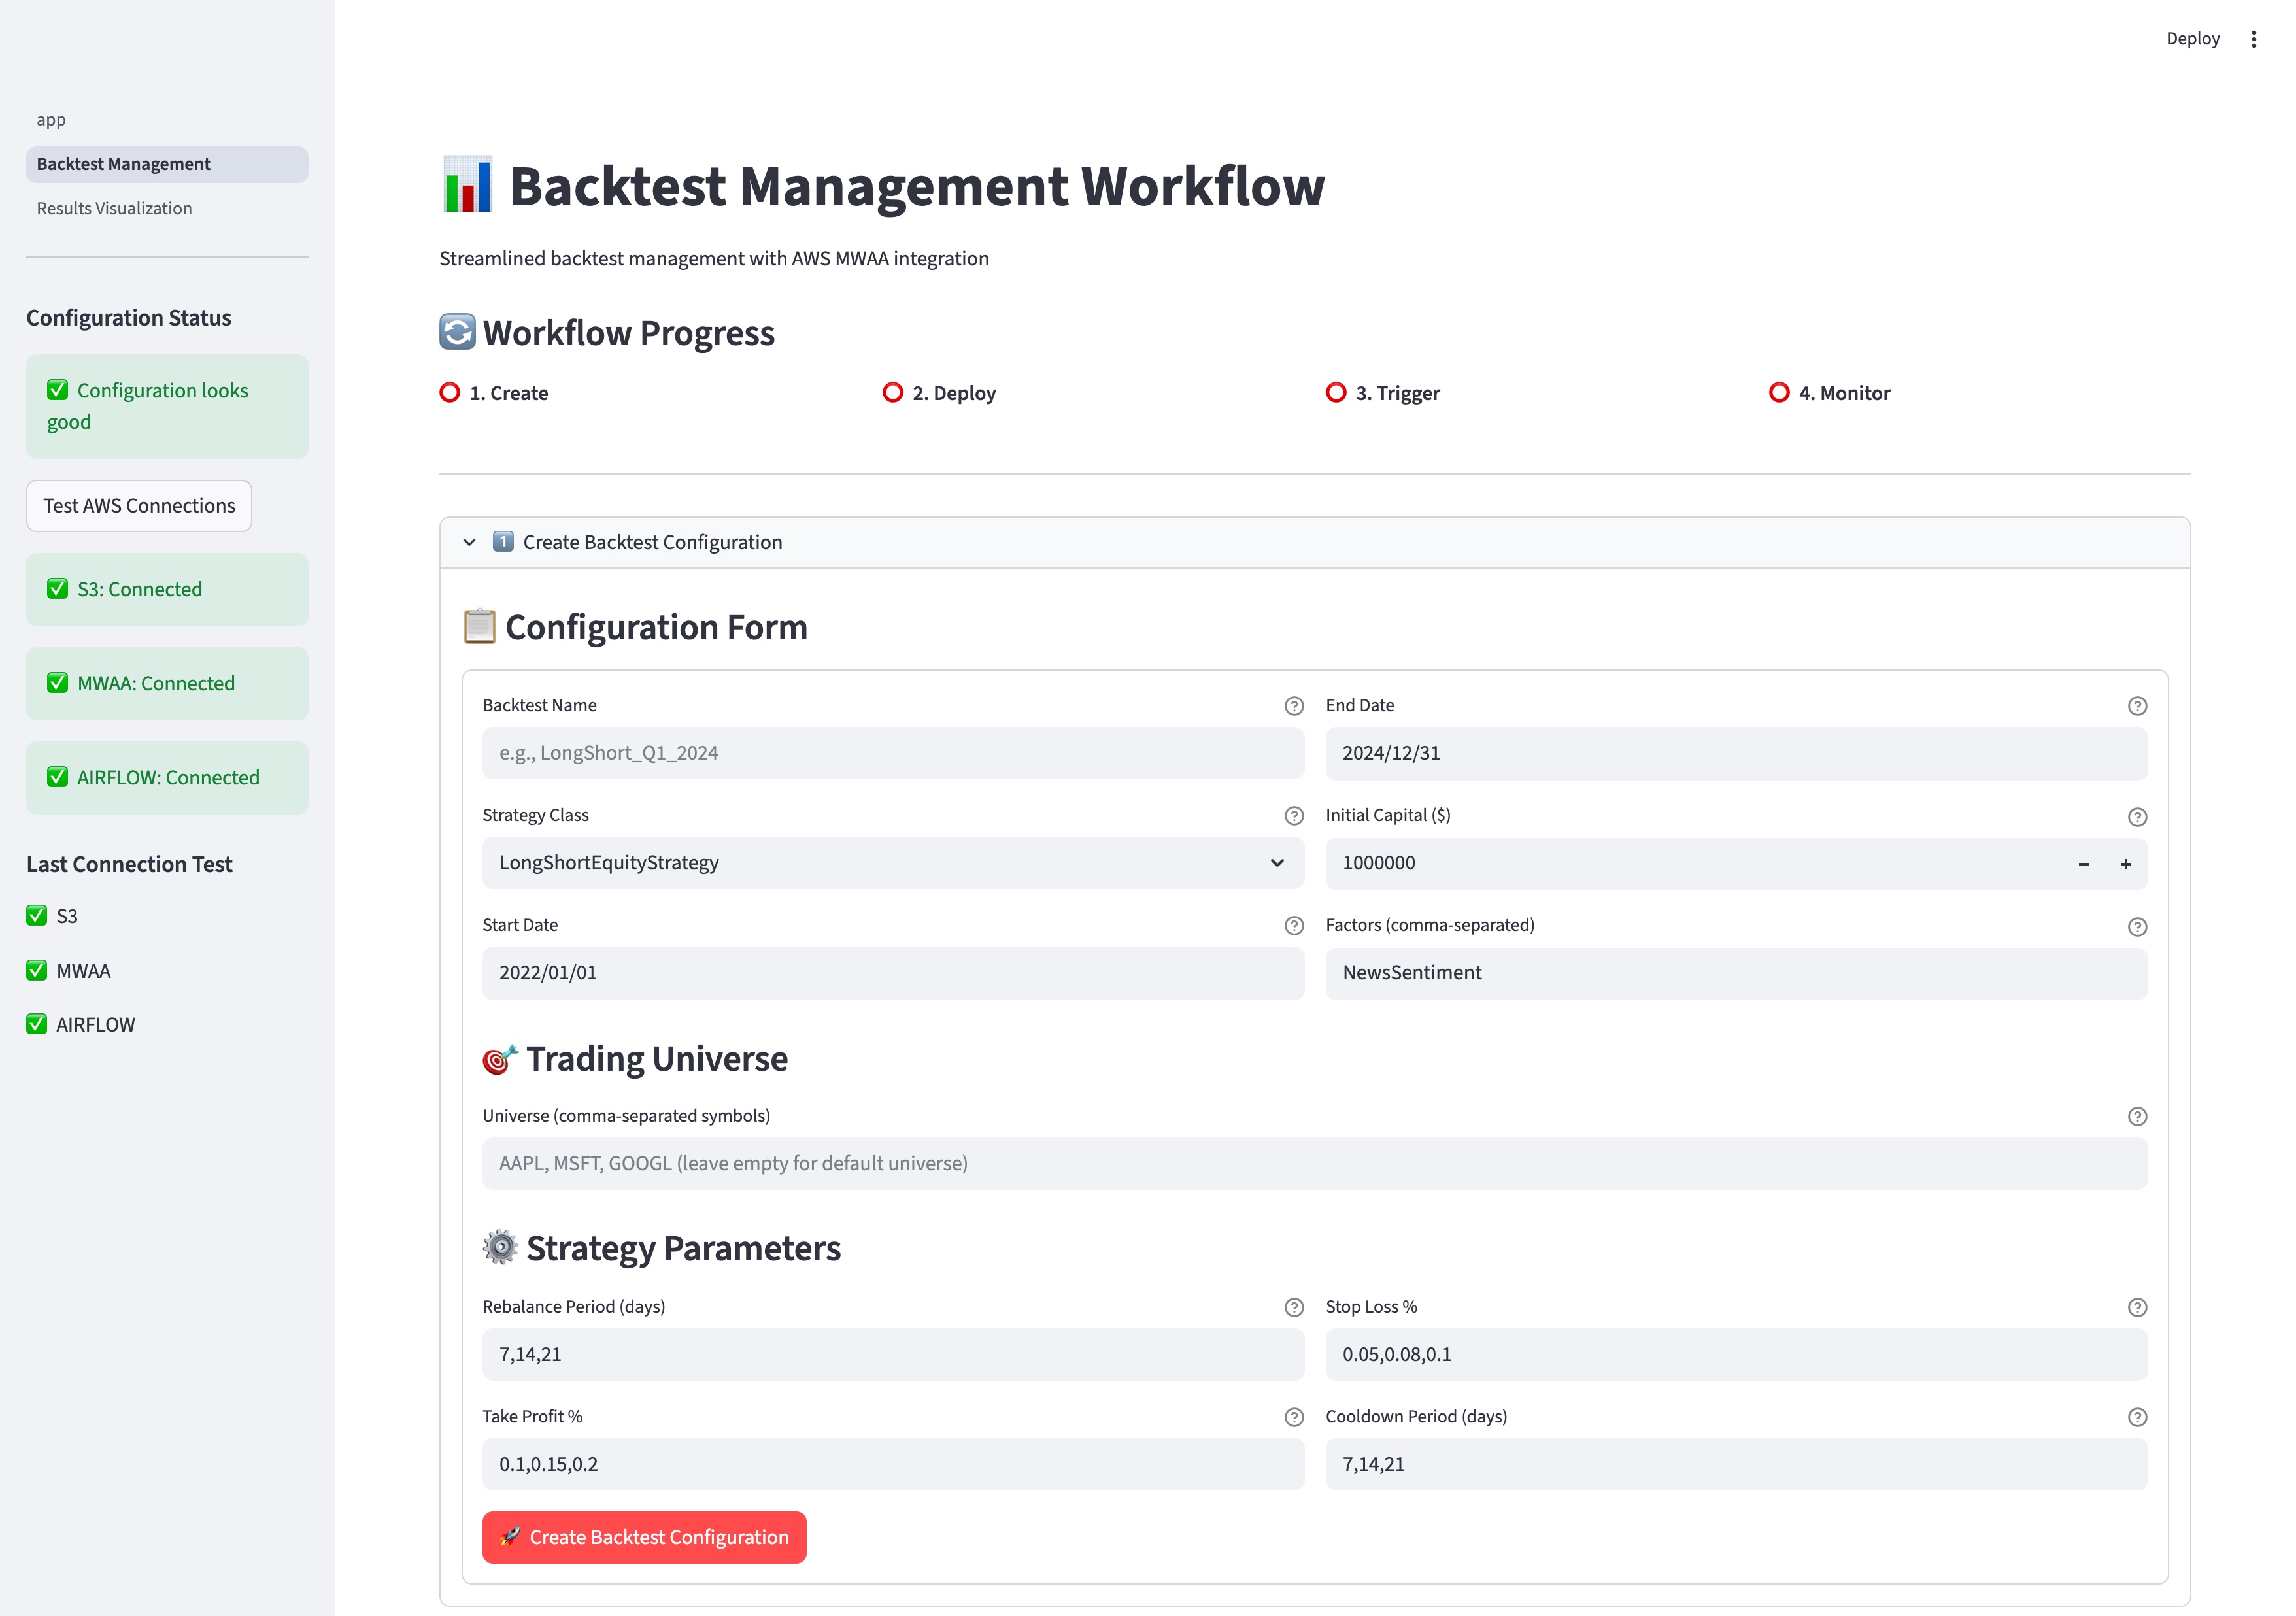Select the 1. Create workflow step circle
2296x1616 pixels.
[x=449, y=392]
